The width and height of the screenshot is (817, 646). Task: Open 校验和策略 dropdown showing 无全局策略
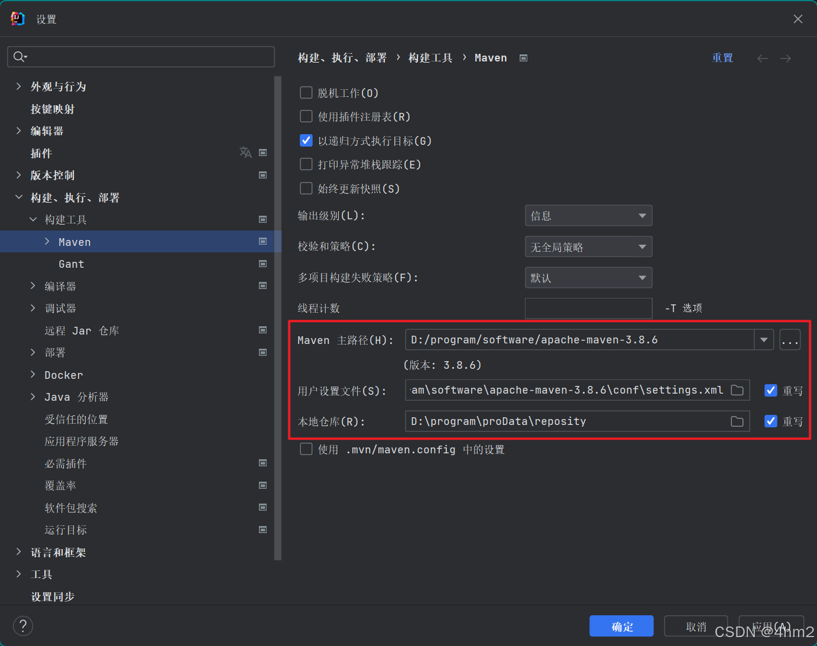pos(589,246)
